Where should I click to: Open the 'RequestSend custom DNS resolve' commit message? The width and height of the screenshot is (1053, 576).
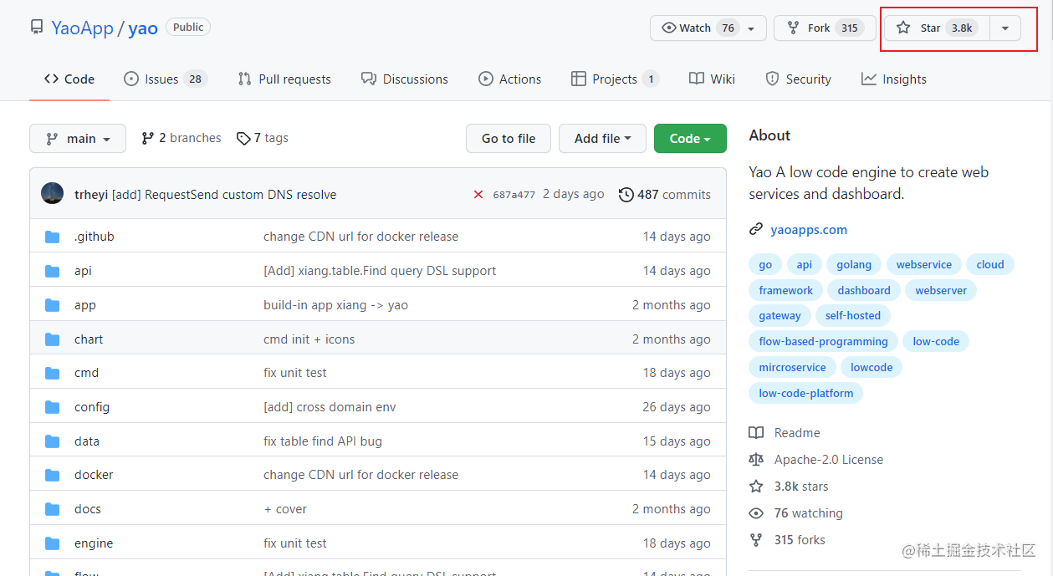pos(224,195)
